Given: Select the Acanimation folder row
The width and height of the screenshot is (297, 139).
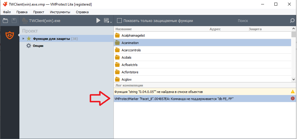Looking at the screenshot, I should pos(202,43).
